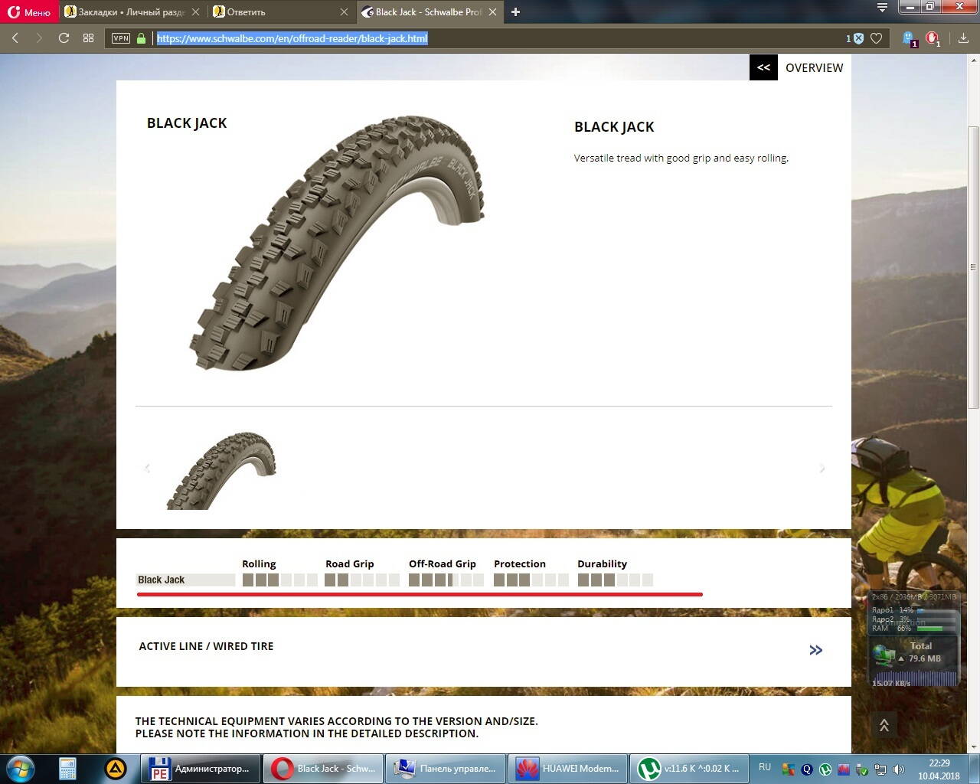This screenshot has width=980, height=784.
Task: Open the Opera Меню button
Action: 29,12
